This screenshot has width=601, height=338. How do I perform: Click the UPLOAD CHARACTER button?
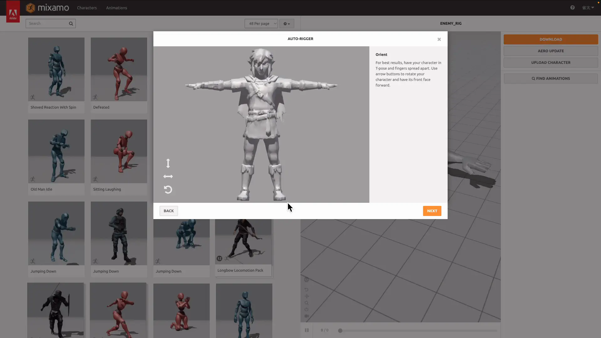click(x=551, y=63)
